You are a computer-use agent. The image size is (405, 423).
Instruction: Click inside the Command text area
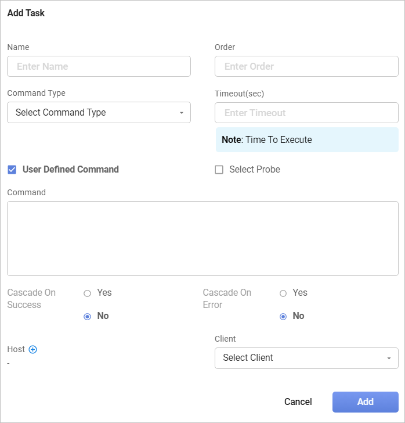tap(202, 238)
